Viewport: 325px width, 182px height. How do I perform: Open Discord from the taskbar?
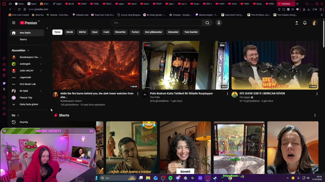point(178,178)
